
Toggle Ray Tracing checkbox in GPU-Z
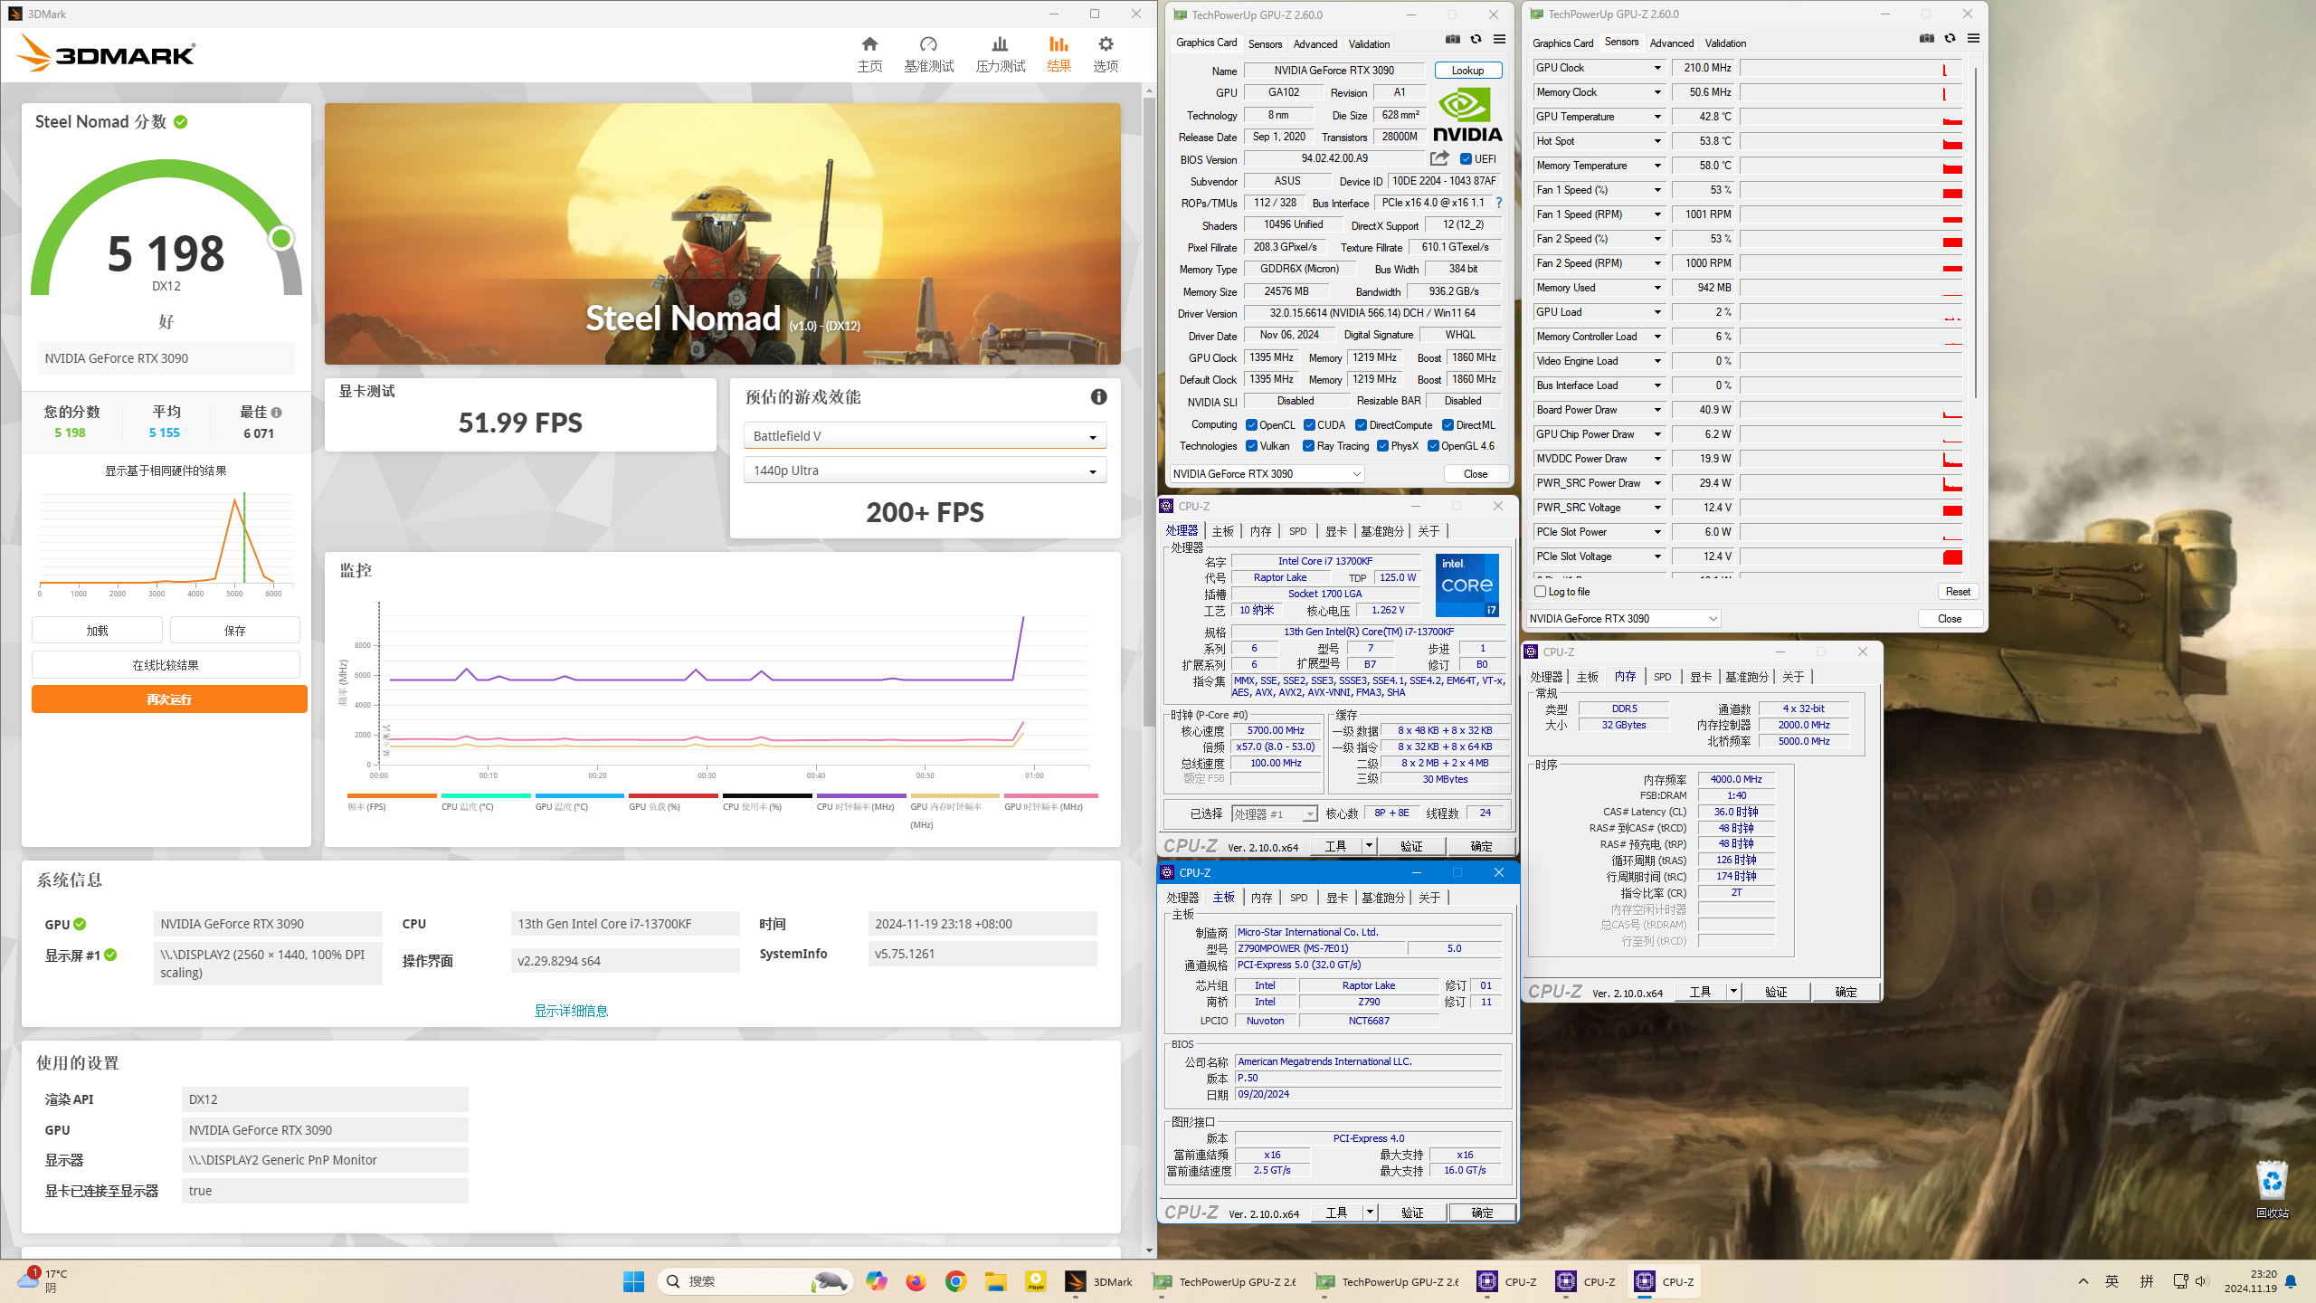1308,446
